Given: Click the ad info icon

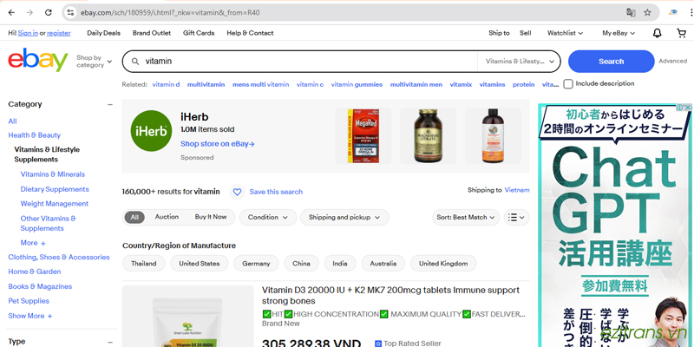Looking at the screenshot, I should (x=680, y=107).
